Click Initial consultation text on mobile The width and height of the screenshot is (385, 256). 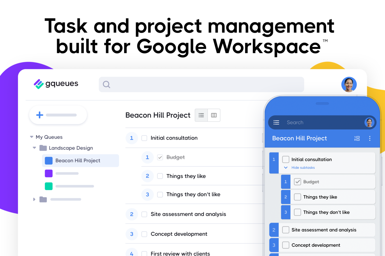click(312, 160)
